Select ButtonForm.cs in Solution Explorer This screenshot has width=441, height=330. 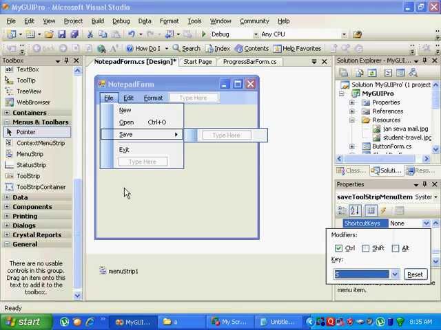click(392, 146)
